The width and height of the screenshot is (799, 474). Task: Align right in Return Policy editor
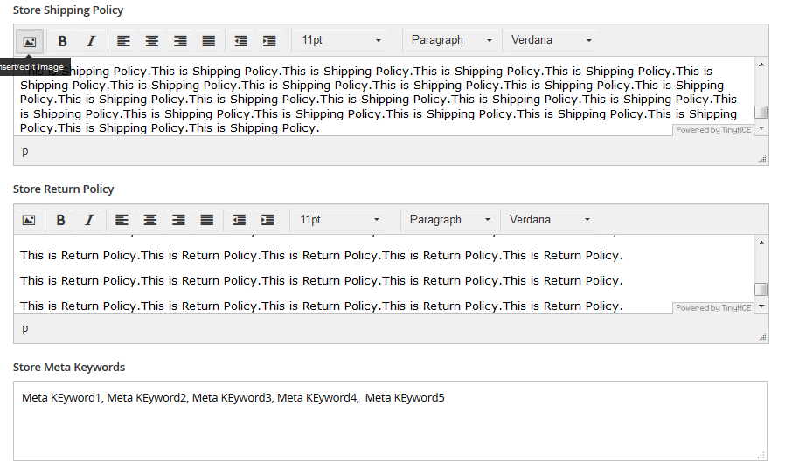tap(178, 220)
